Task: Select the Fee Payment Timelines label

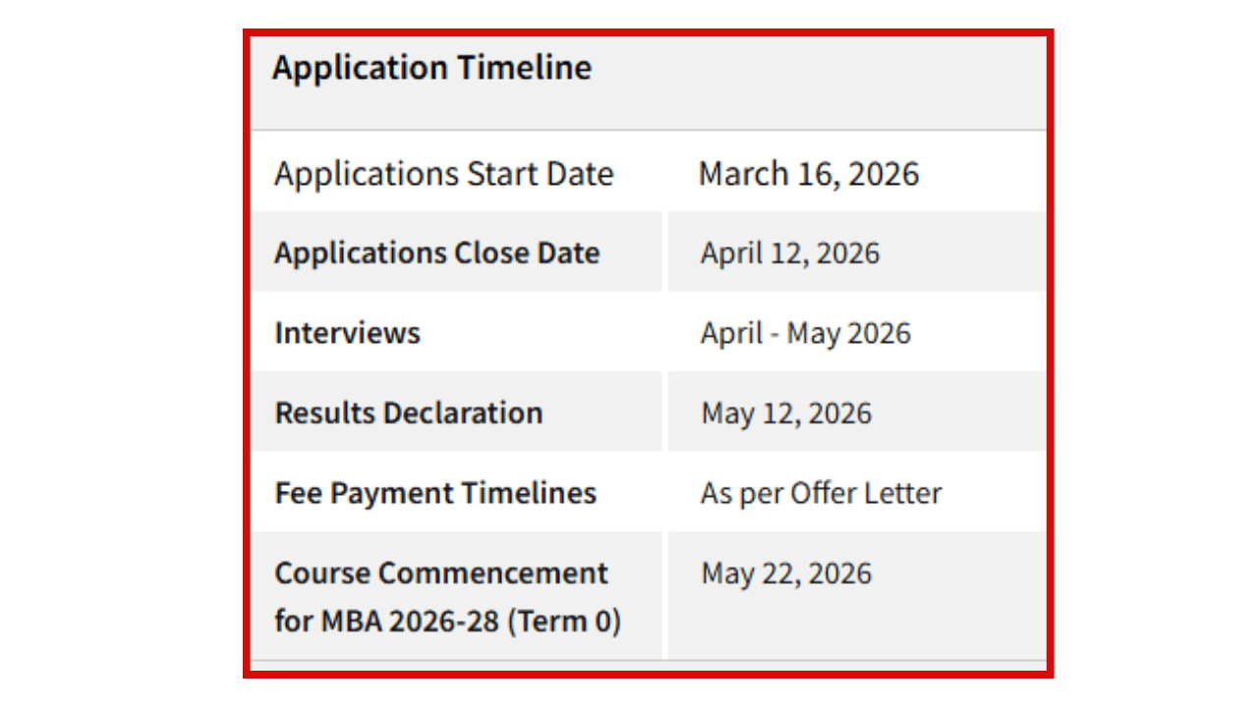Action: 434,493
